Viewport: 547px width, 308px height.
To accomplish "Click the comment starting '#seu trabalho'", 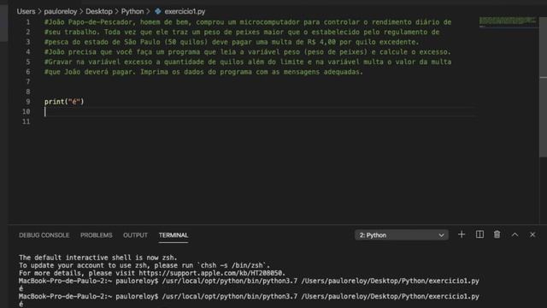I will pos(242,33).
